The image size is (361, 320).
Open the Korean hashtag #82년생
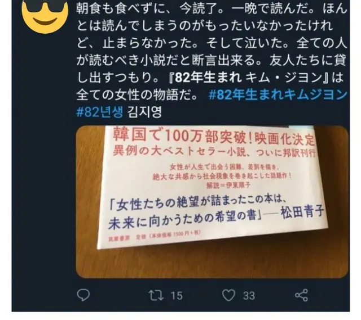coord(100,112)
